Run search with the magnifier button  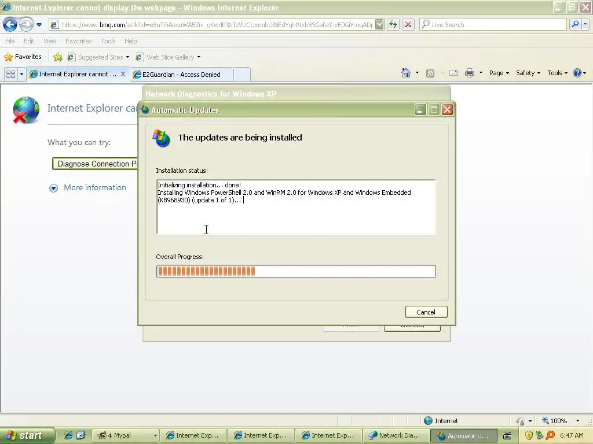575,25
